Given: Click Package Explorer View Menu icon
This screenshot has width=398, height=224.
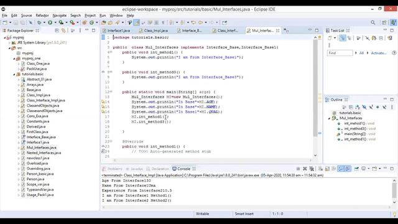Looking at the screenshot, I should [80, 30].
